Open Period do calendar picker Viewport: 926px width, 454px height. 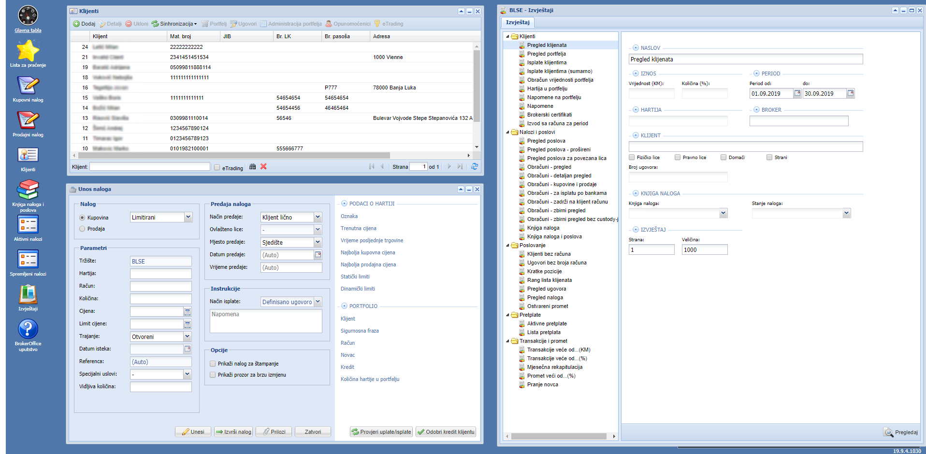click(851, 93)
